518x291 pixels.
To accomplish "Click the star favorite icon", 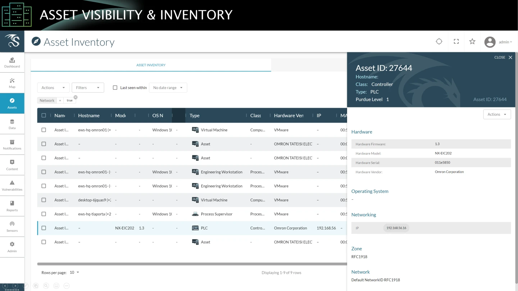I will point(472,42).
